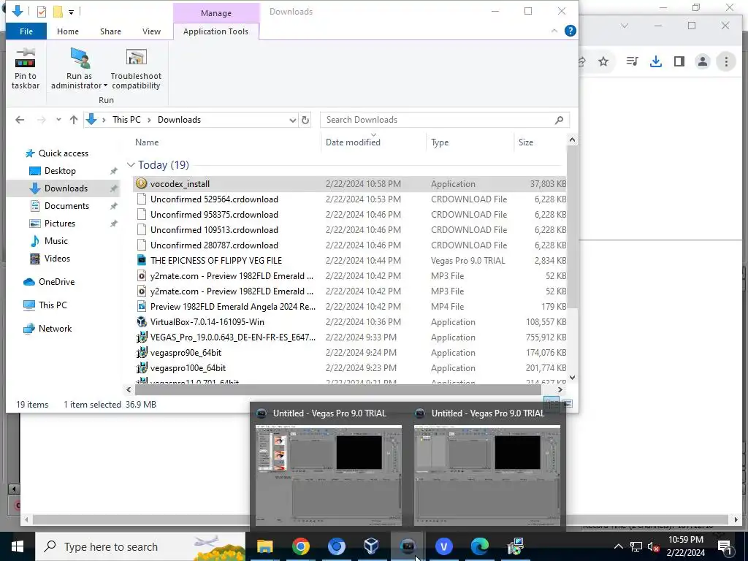Refresh the Downloads folder view

[x=305, y=120]
